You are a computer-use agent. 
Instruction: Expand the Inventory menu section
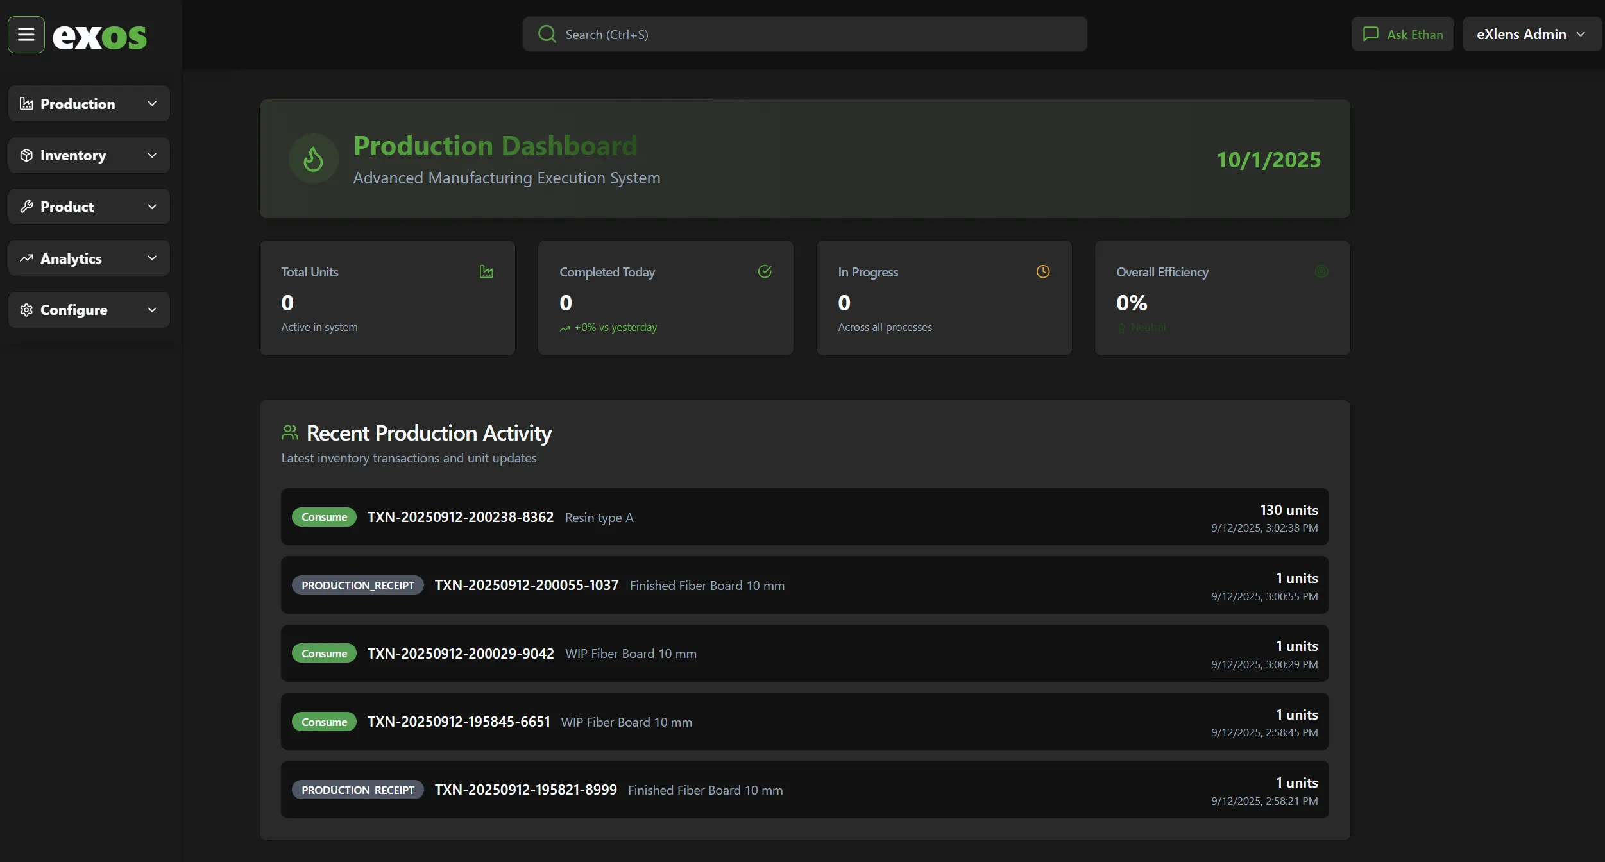152,155
